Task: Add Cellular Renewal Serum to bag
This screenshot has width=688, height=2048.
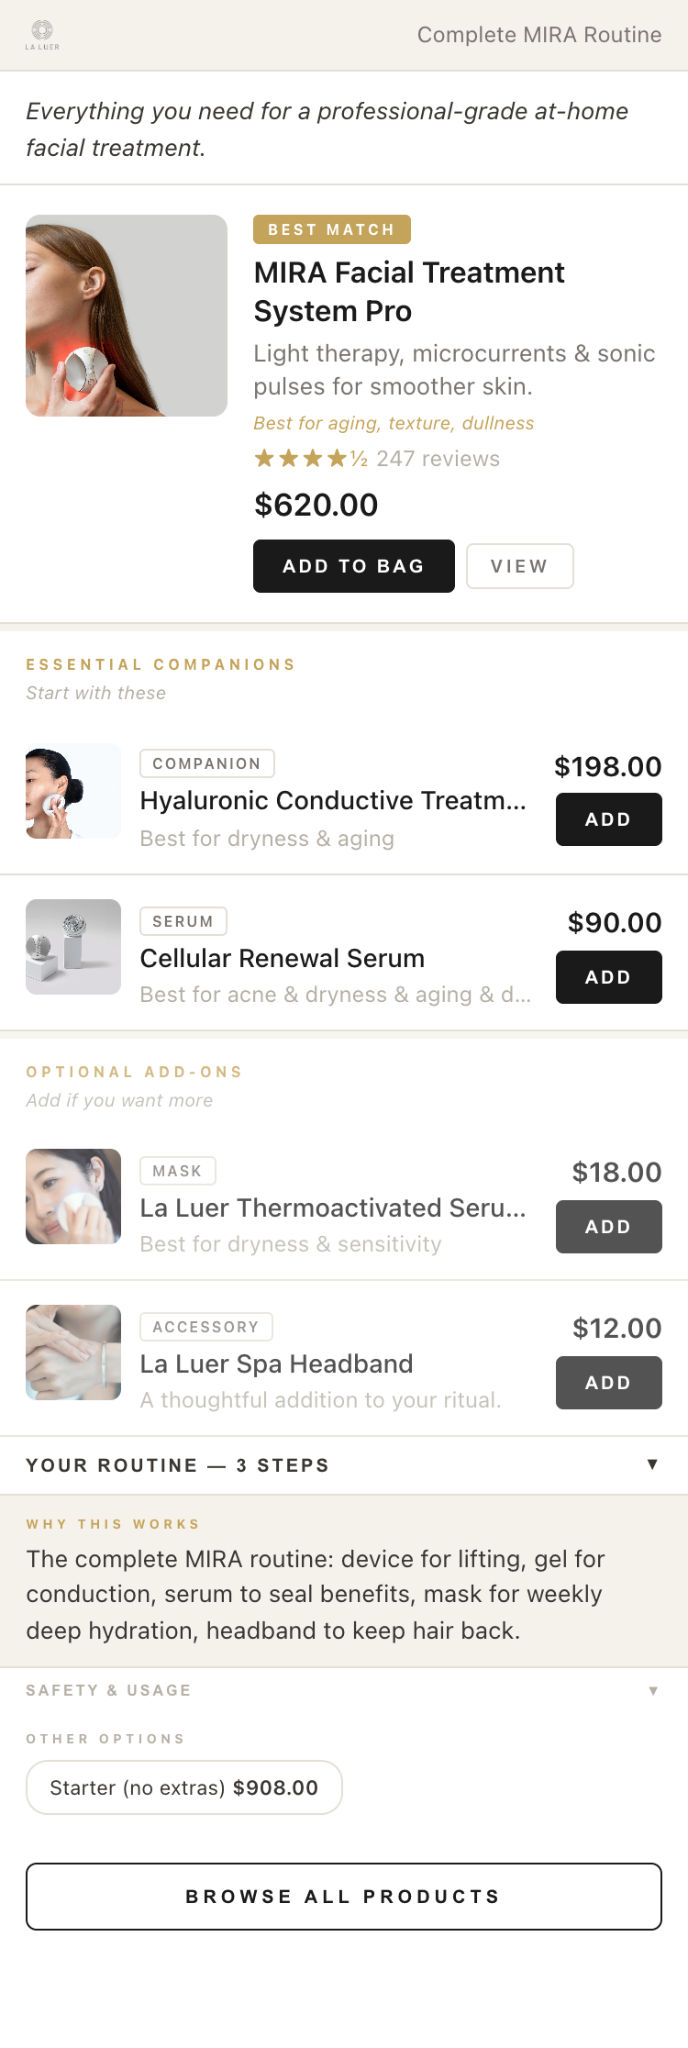Action: (x=609, y=977)
